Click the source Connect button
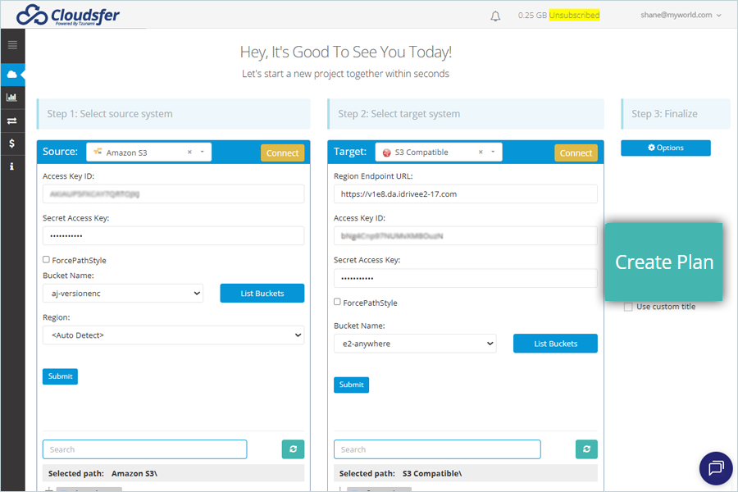The height and width of the screenshot is (492, 738). 282,153
